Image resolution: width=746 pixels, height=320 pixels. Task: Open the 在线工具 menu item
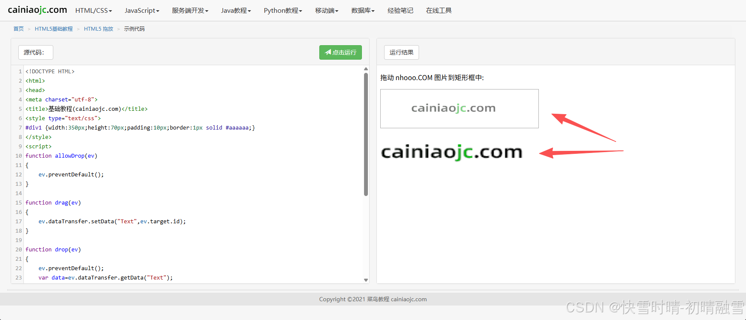(439, 11)
